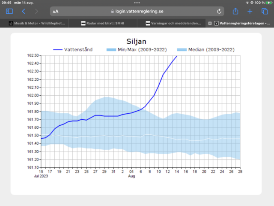Tap the battery charging indicator
Viewport: 274px width, 206px height.
pyautogui.click(x=268, y=3)
